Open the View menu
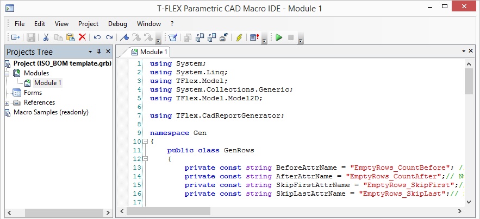The image size is (480, 219). (61, 24)
